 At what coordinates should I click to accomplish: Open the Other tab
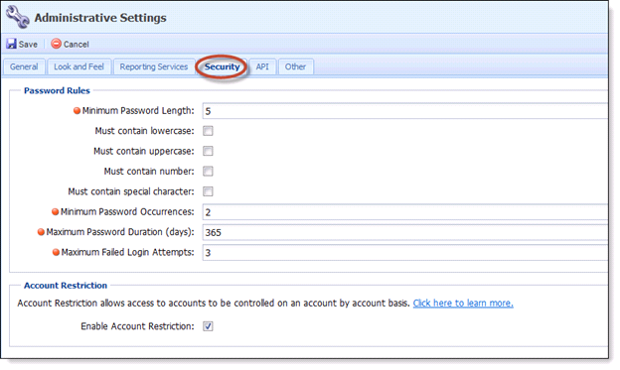pyautogui.click(x=295, y=66)
